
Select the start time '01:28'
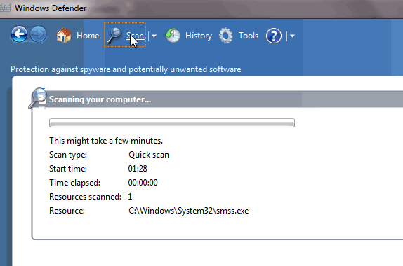[x=138, y=169]
